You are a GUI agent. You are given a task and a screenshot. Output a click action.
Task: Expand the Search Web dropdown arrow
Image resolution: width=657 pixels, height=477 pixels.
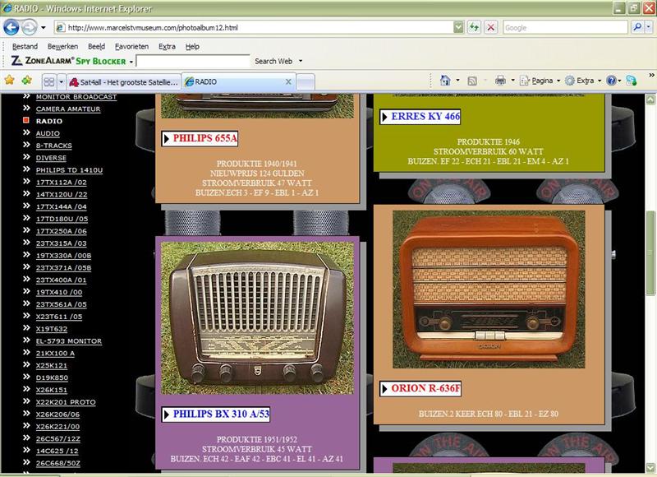(301, 61)
